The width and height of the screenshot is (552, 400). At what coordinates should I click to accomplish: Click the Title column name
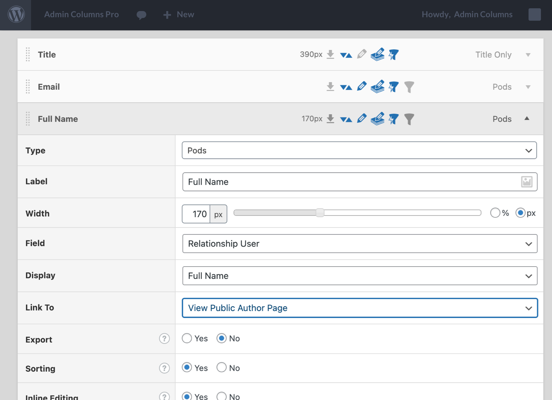(47, 54)
